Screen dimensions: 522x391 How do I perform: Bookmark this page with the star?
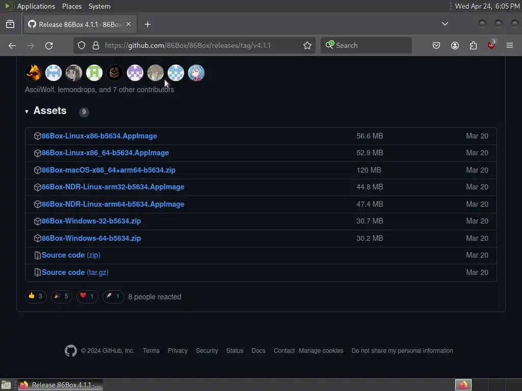point(307,45)
